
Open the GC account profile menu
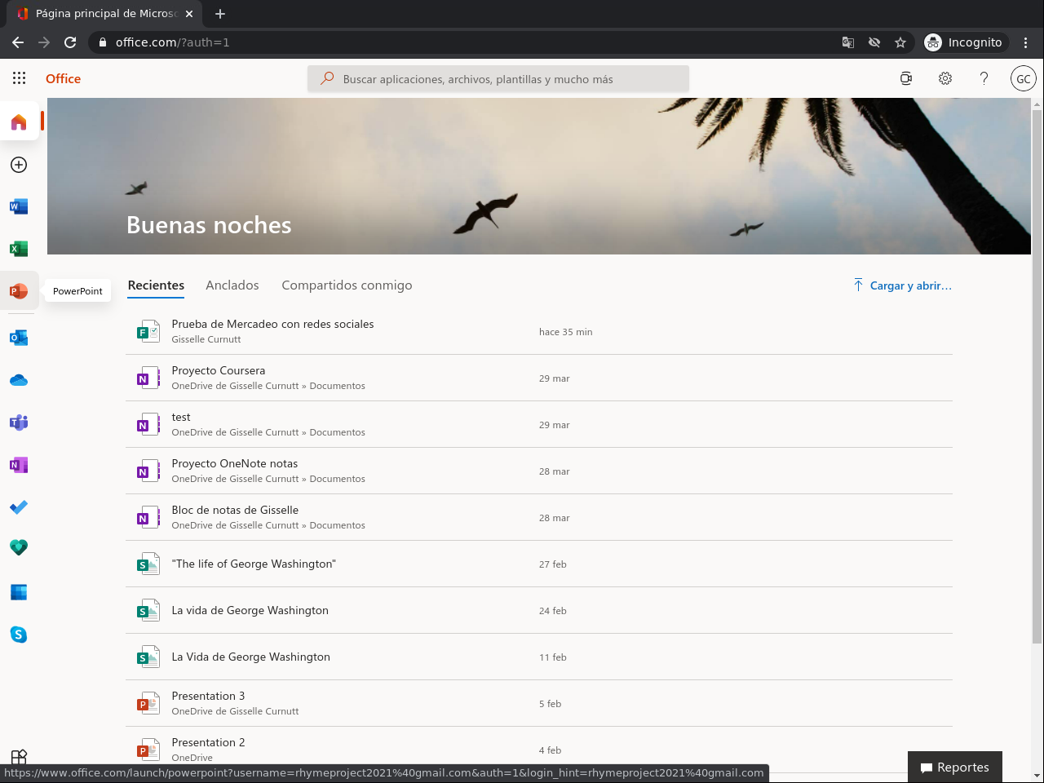[1023, 78]
